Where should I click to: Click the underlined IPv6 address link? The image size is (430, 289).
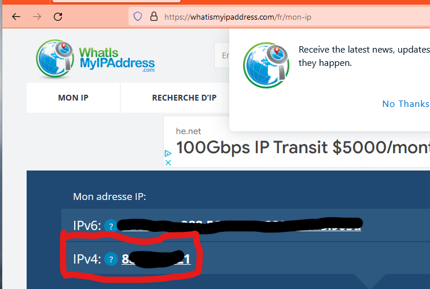point(241,226)
